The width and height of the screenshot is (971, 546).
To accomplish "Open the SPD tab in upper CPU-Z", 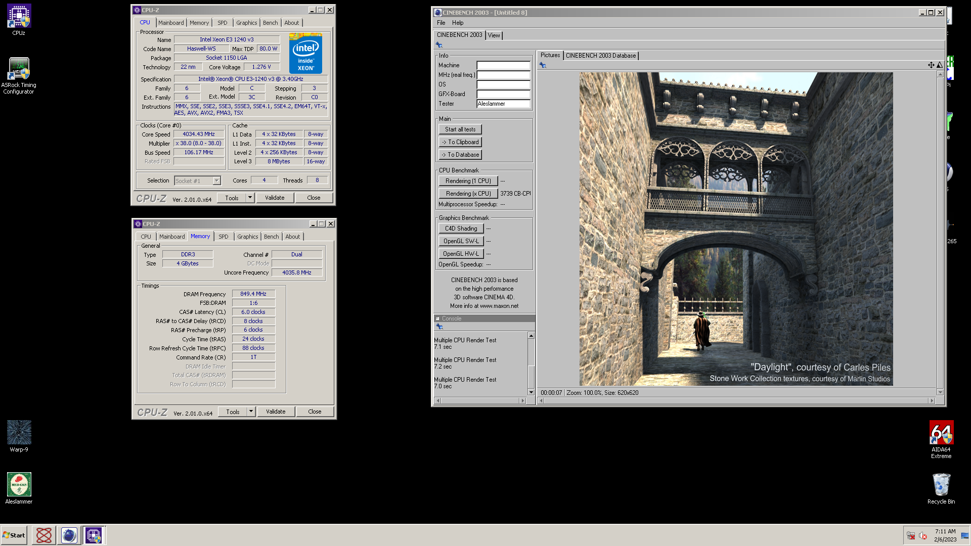I will tap(222, 23).
